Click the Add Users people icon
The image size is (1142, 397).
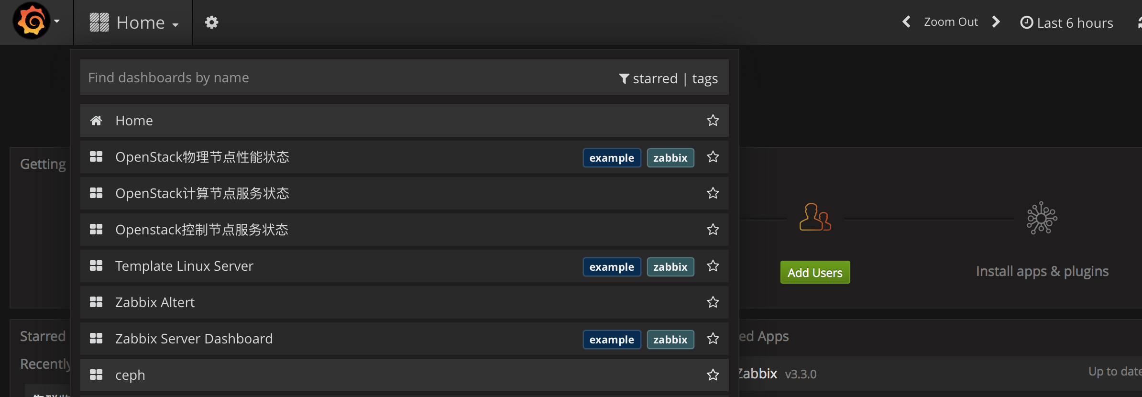815,217
